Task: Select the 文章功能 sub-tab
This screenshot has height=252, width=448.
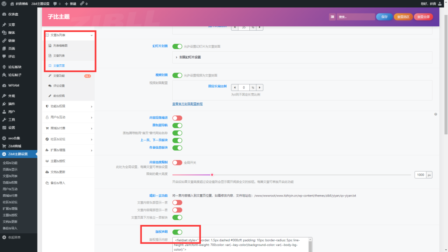Action: (69, 76)
